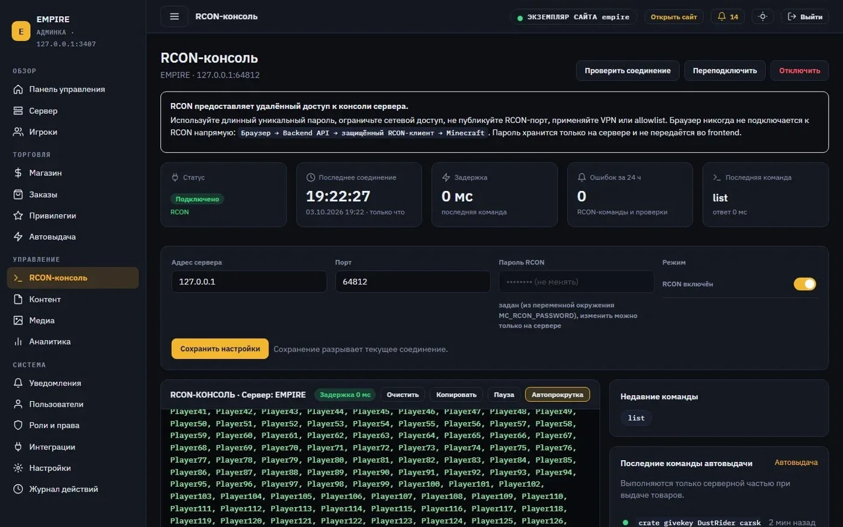Click the home icon next to Панель управления

[x=18, y=89]
